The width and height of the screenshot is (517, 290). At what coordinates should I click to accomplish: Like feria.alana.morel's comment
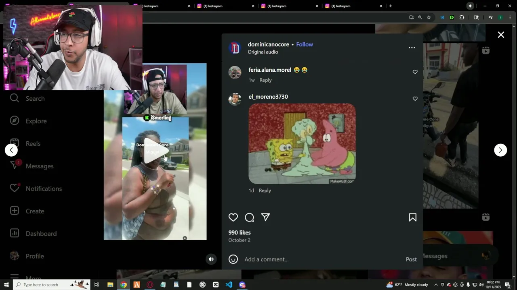click(x=415, y=72)
